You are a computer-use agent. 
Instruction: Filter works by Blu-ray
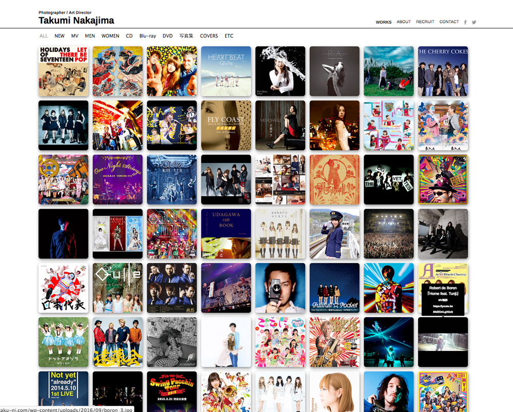pyautogui.click(x=148, y=36)
